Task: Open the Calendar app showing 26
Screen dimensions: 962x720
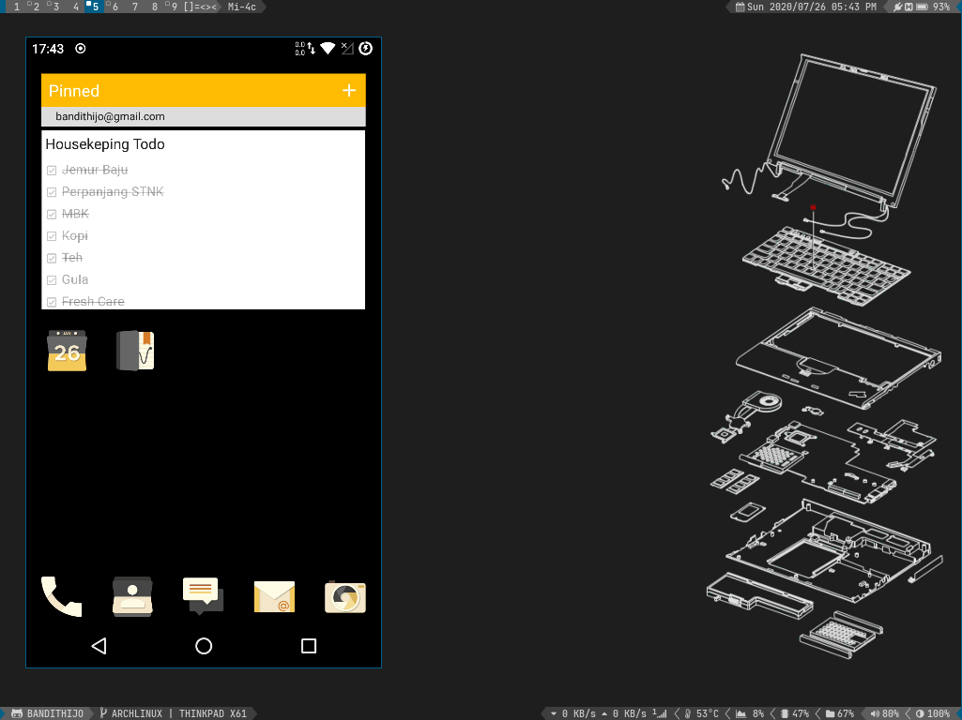Action: [x=67, y=351]
